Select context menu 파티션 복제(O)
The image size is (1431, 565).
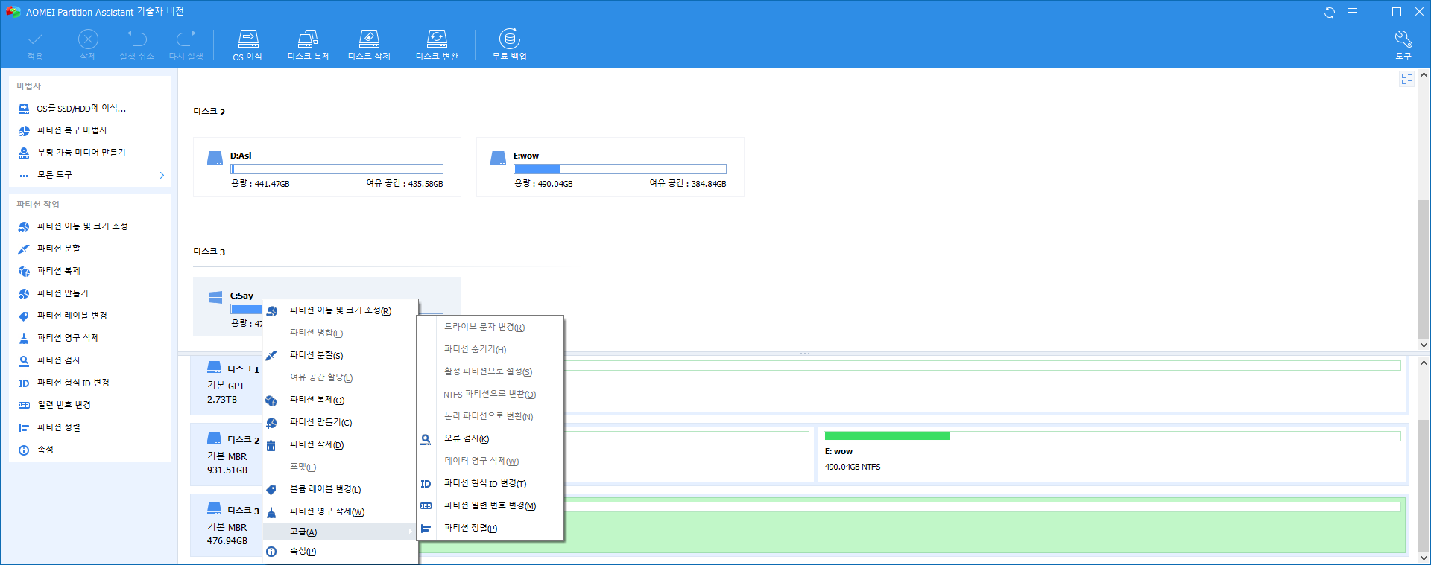point(340,400)
